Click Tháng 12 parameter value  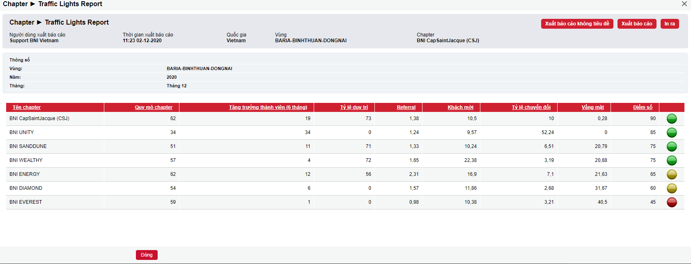177,86
